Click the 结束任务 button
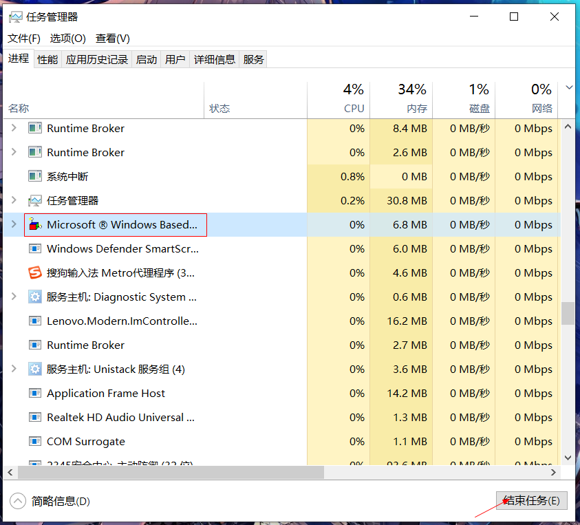The height and width of the screenshot is (525, 580). click(530, 500)
